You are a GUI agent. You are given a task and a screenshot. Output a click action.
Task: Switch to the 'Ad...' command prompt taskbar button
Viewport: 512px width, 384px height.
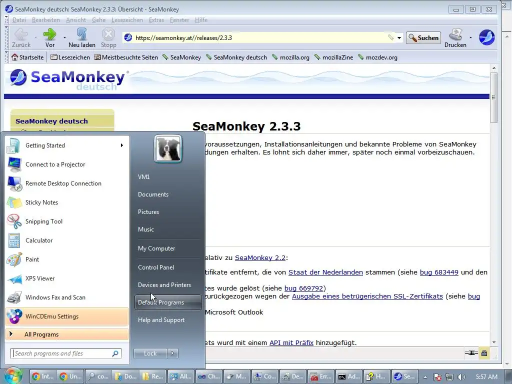point(349,376)
